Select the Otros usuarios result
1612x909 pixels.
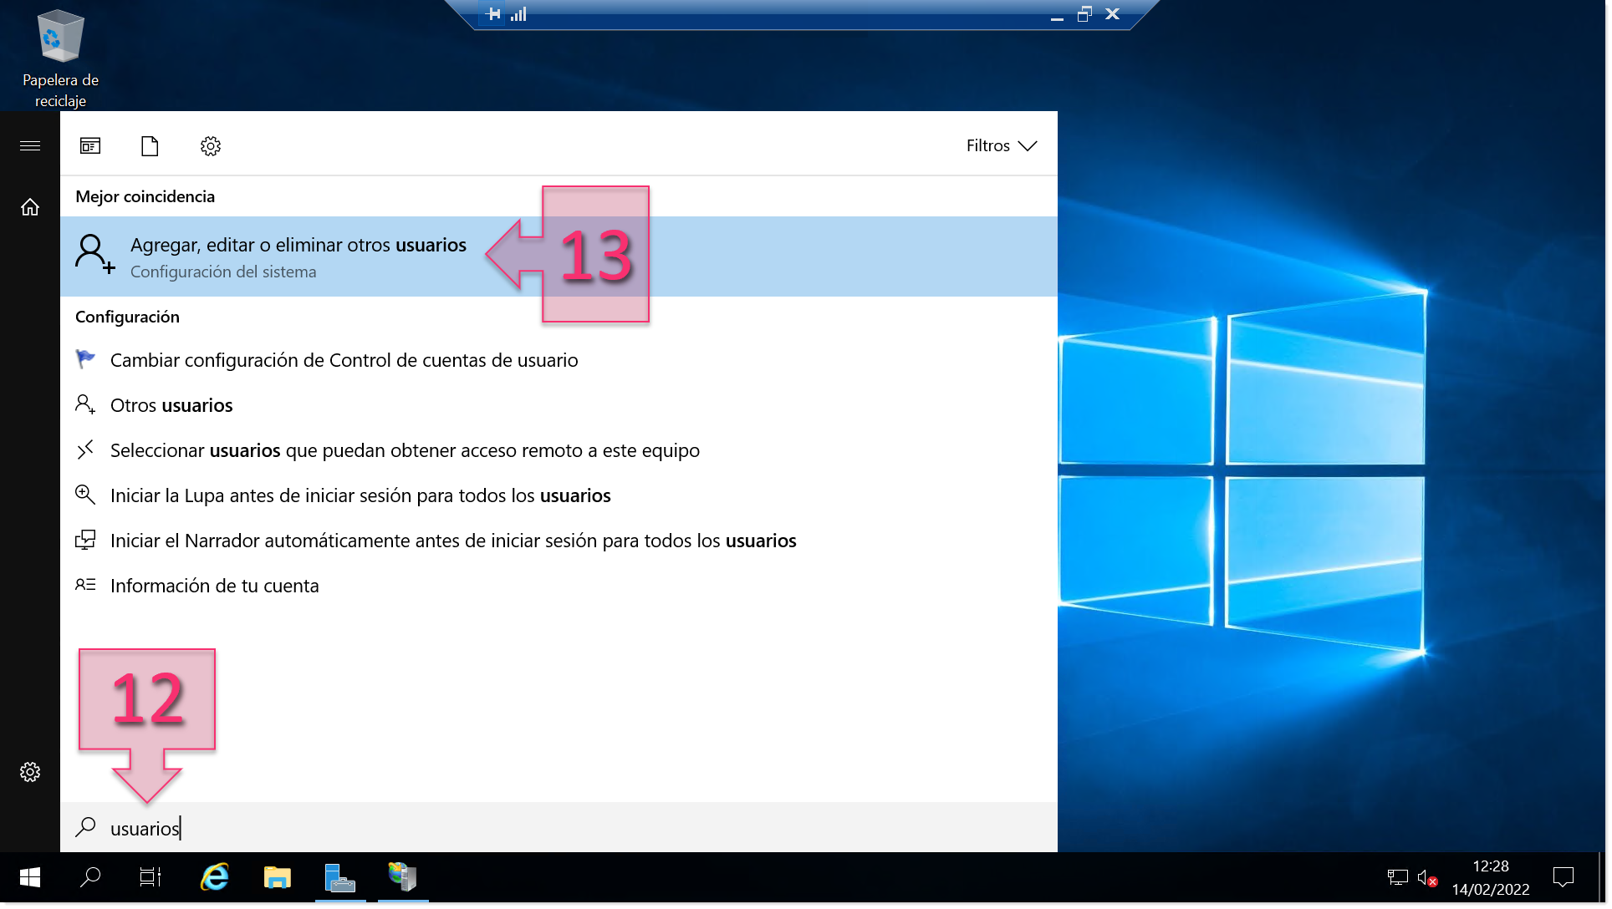pyautogui.click(x=171, y=405)
